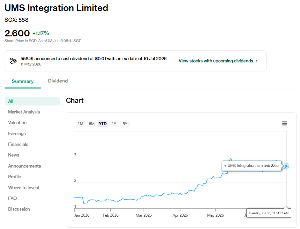The width and height of the screenshot is (300, 229).
Task: Go to Profile section
Action: click(15, 177)
